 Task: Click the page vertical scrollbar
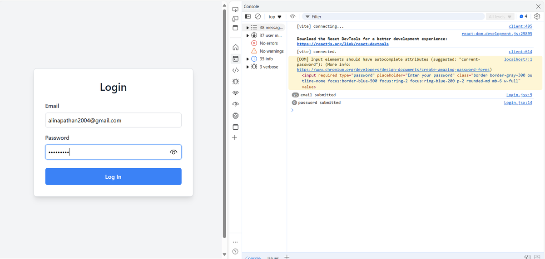pos(224,123)
